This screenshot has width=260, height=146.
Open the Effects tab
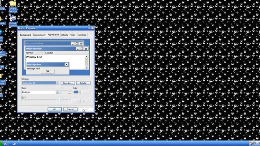click(65, 35)
